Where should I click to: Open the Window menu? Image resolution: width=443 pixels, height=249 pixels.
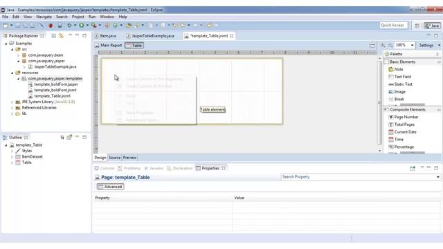click(x=107, y=17)
